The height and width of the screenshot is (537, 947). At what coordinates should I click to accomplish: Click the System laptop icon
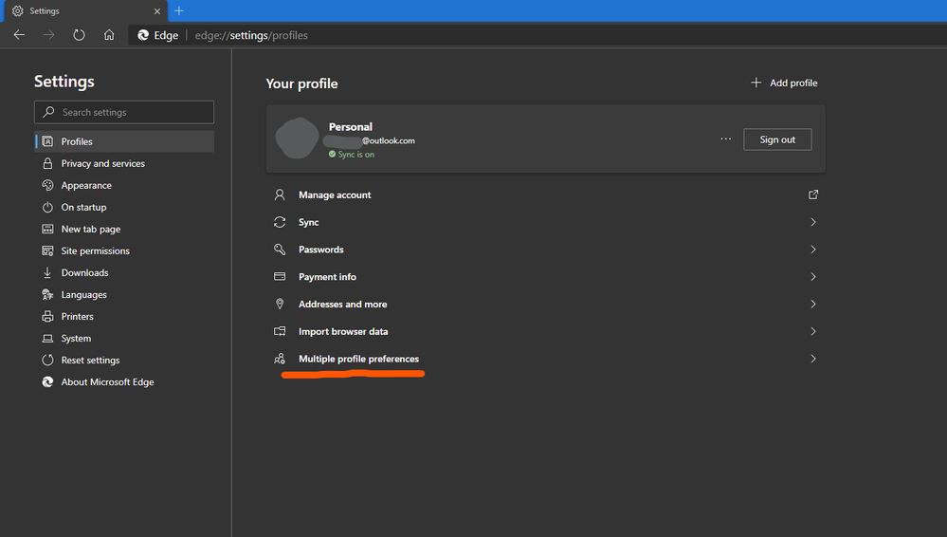coord(47,338)
